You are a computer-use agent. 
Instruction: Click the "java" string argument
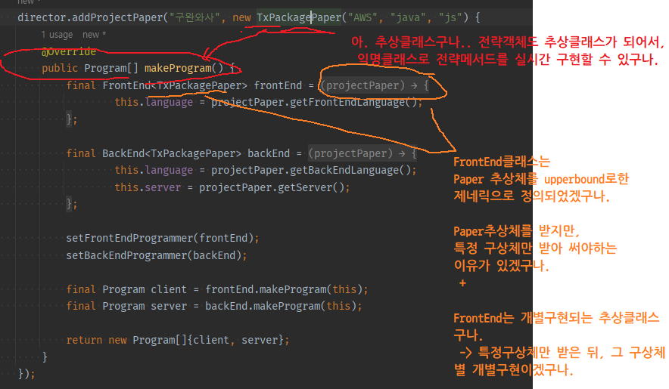(x=408, y=17)
